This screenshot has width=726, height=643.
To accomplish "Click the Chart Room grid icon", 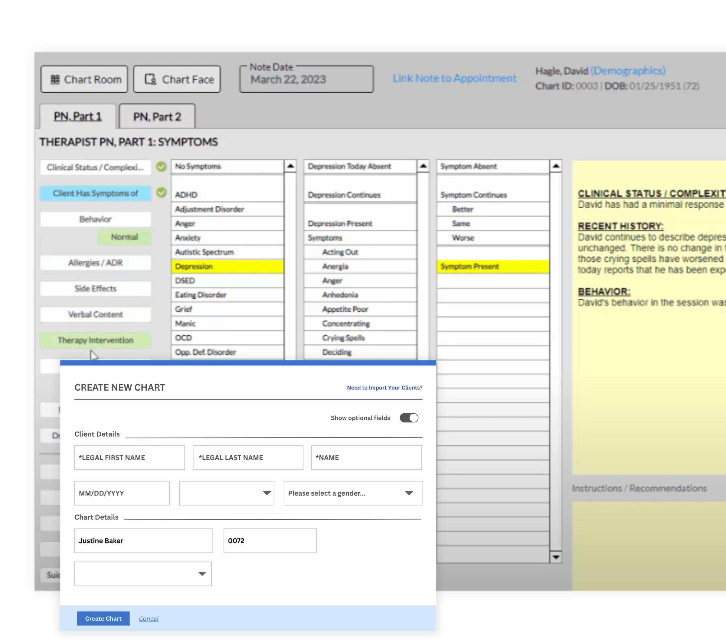I will click(x=56, y=79).
